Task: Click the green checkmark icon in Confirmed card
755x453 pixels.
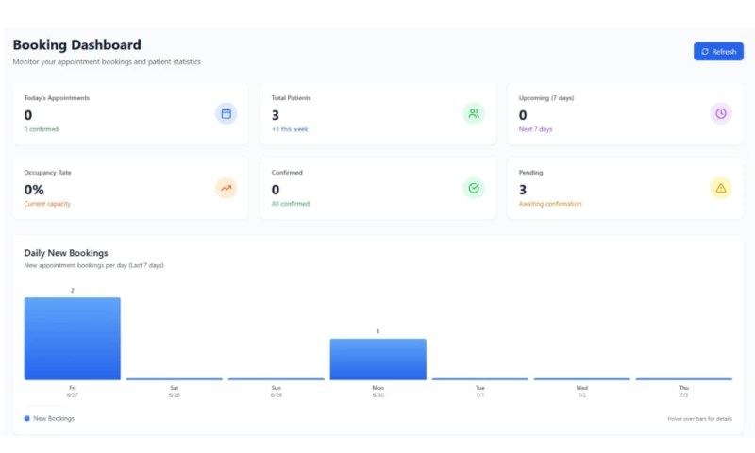Action: click(474, 188)
